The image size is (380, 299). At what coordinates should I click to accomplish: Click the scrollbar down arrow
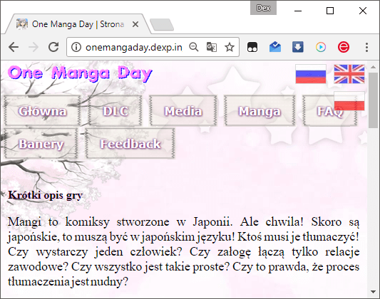click(374, 292)
